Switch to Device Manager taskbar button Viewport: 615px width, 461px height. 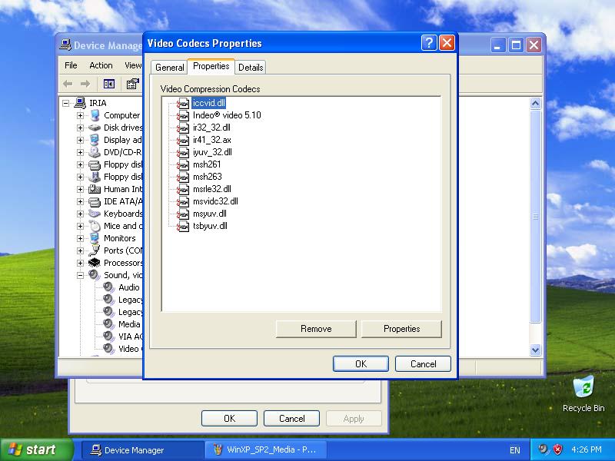tap(142, 449)
